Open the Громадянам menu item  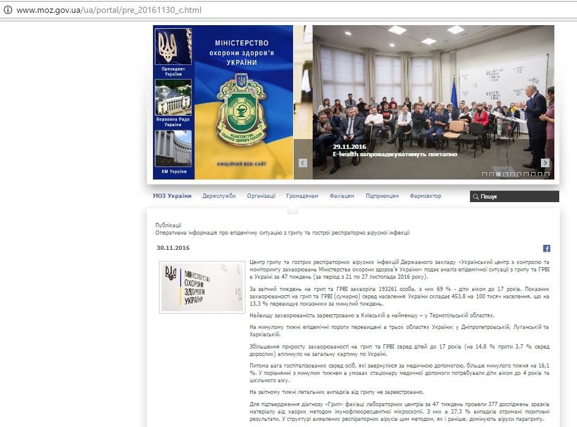pyautogui.click(x=302, y=196)
